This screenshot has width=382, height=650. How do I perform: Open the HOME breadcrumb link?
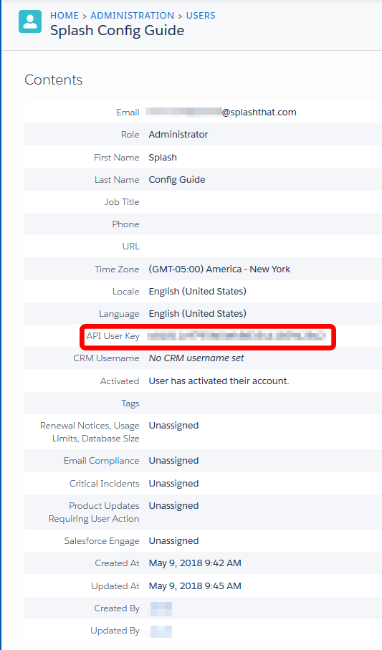(x=65, y=16)
